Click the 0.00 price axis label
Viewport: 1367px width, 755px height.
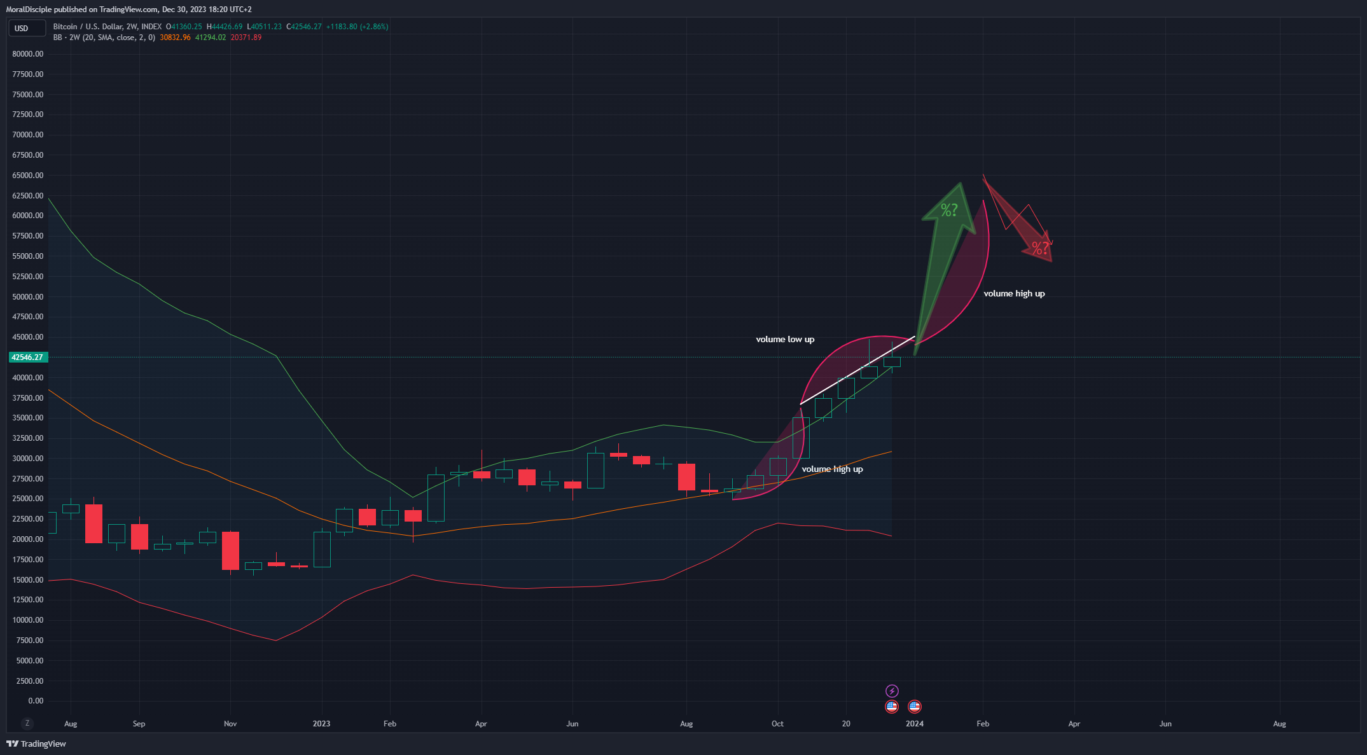[x=36, y=701]
